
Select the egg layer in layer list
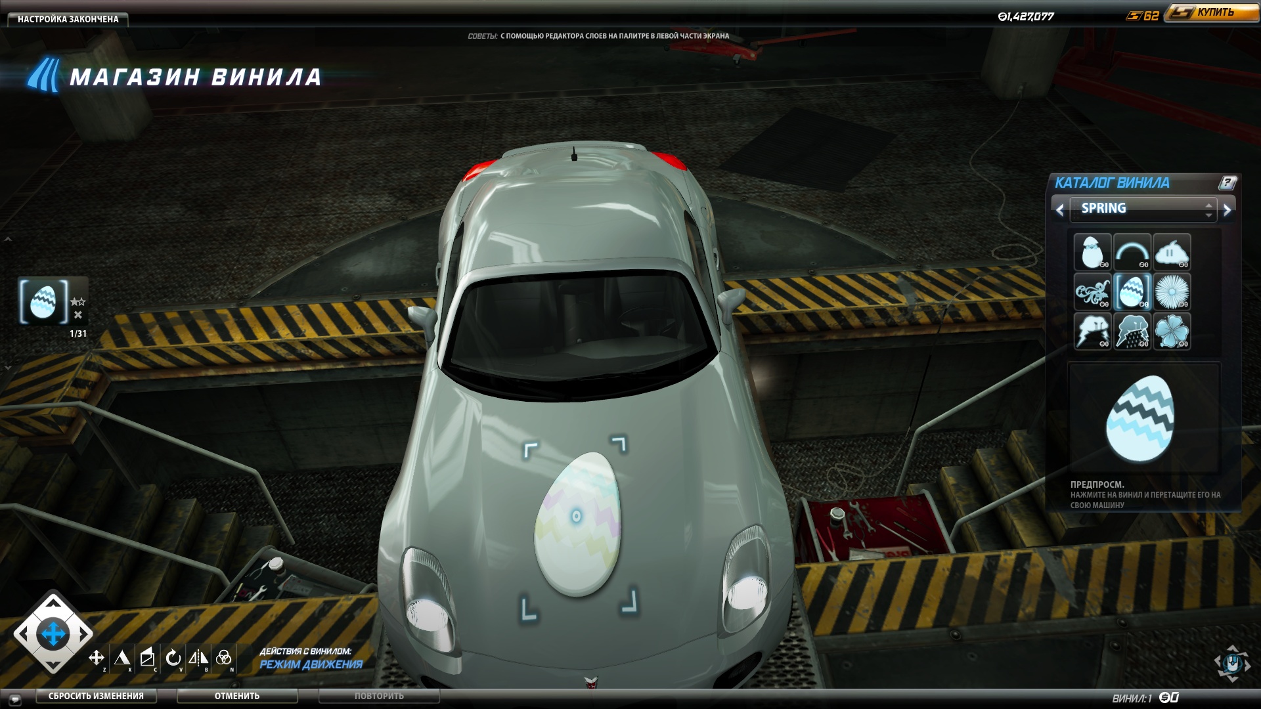coord(43,301)
